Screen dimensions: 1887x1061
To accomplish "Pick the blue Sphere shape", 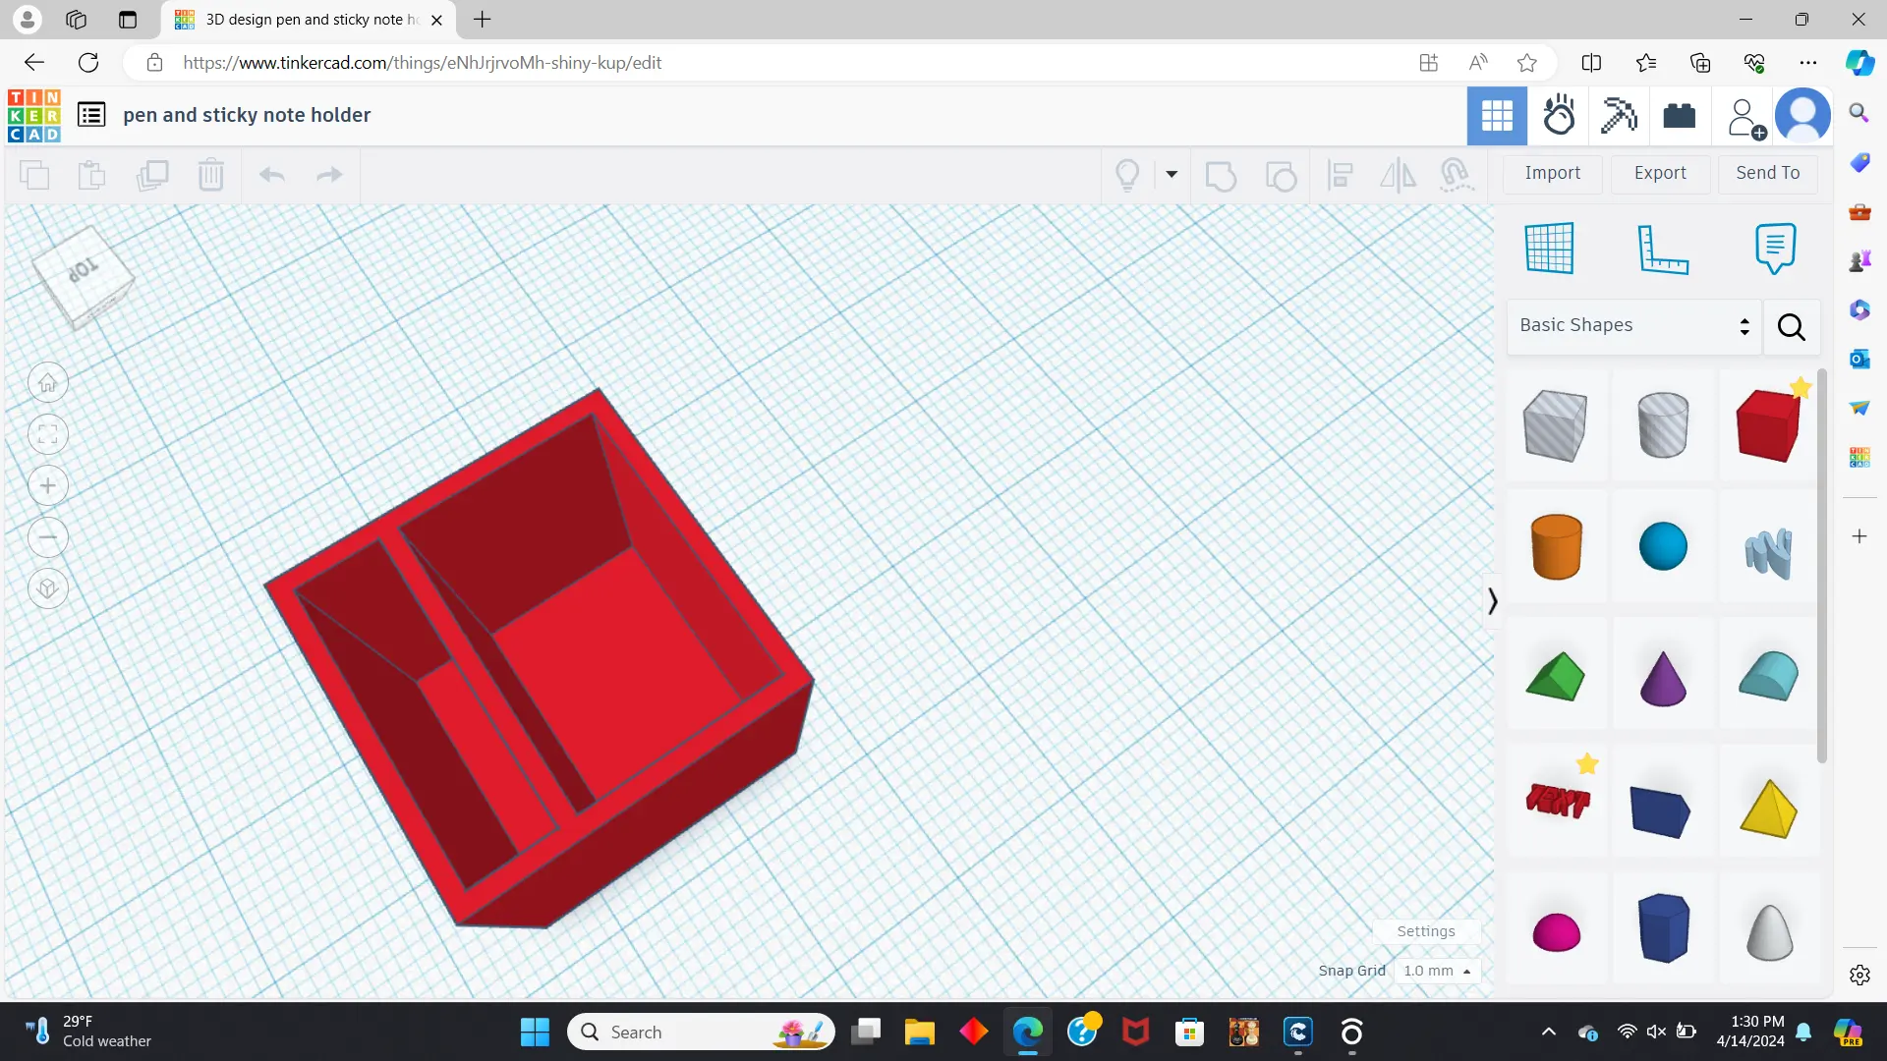I will coord(1663,546).
